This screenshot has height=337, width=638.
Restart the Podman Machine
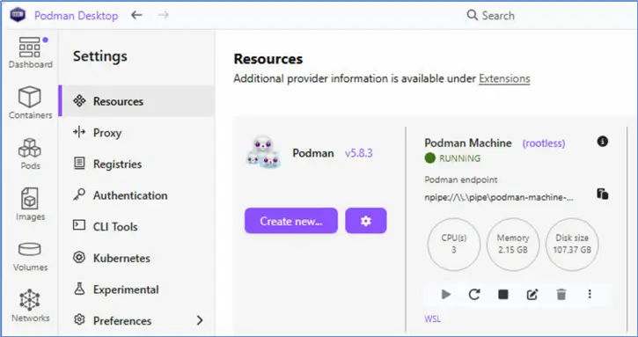click(474, 294)
